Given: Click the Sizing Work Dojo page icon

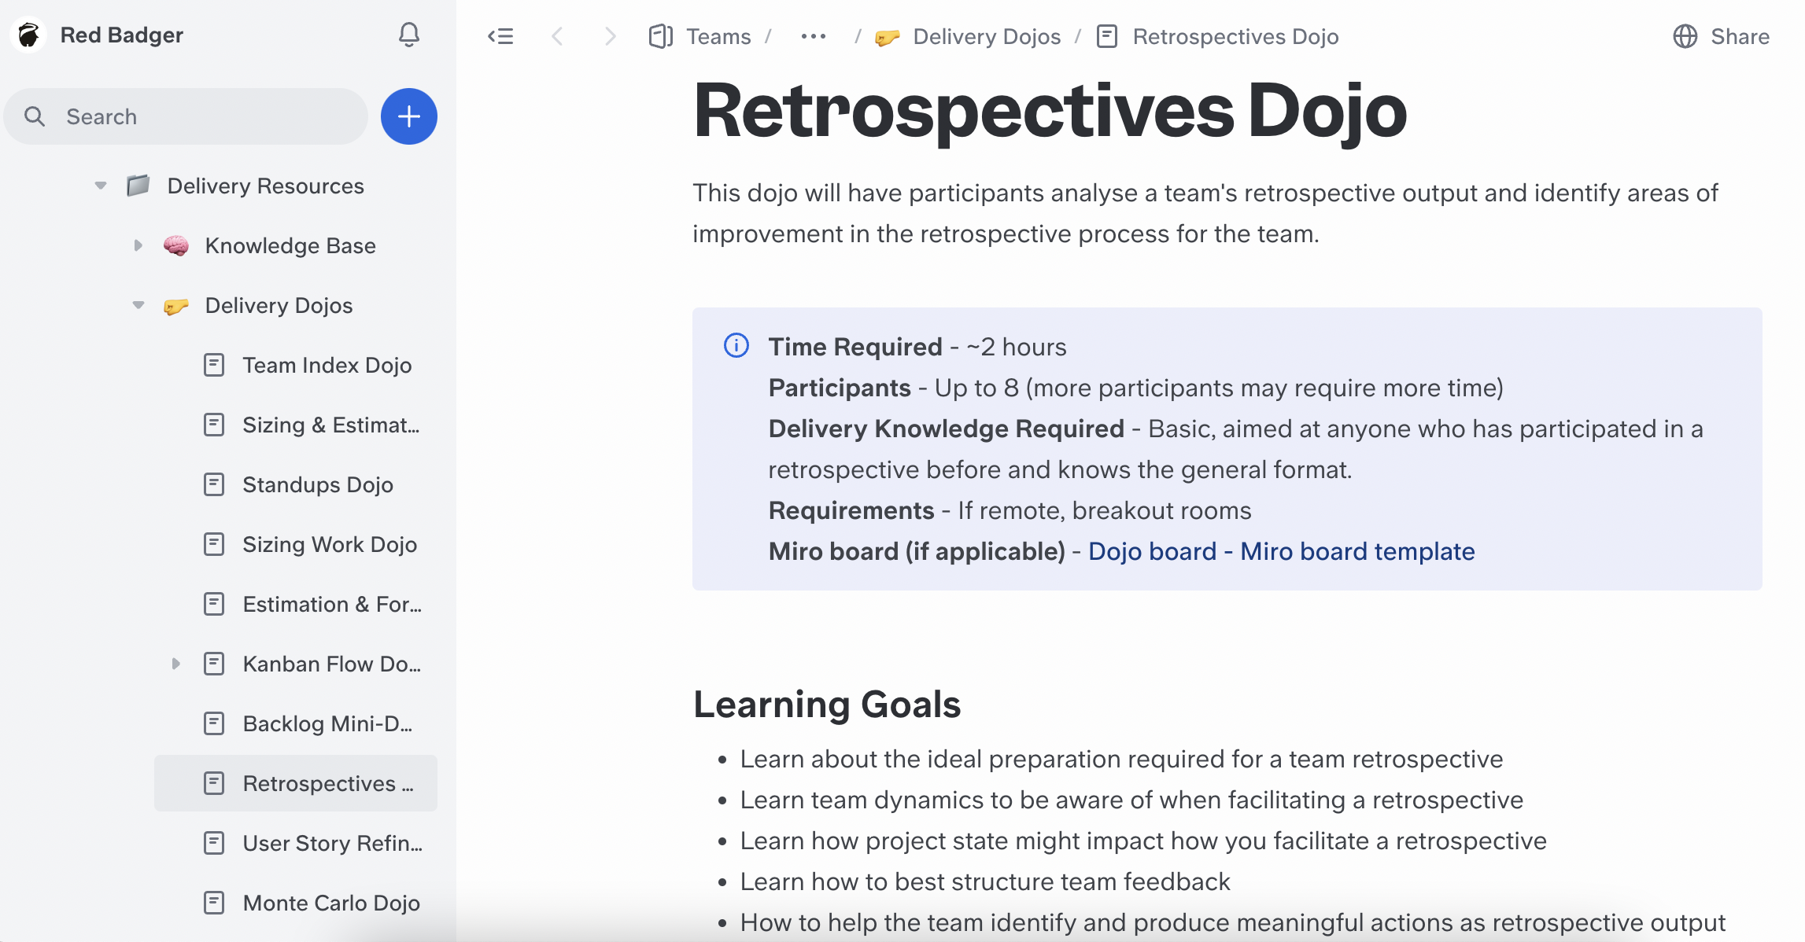Looking at the screenshot, I should click(x=214, y=544).
